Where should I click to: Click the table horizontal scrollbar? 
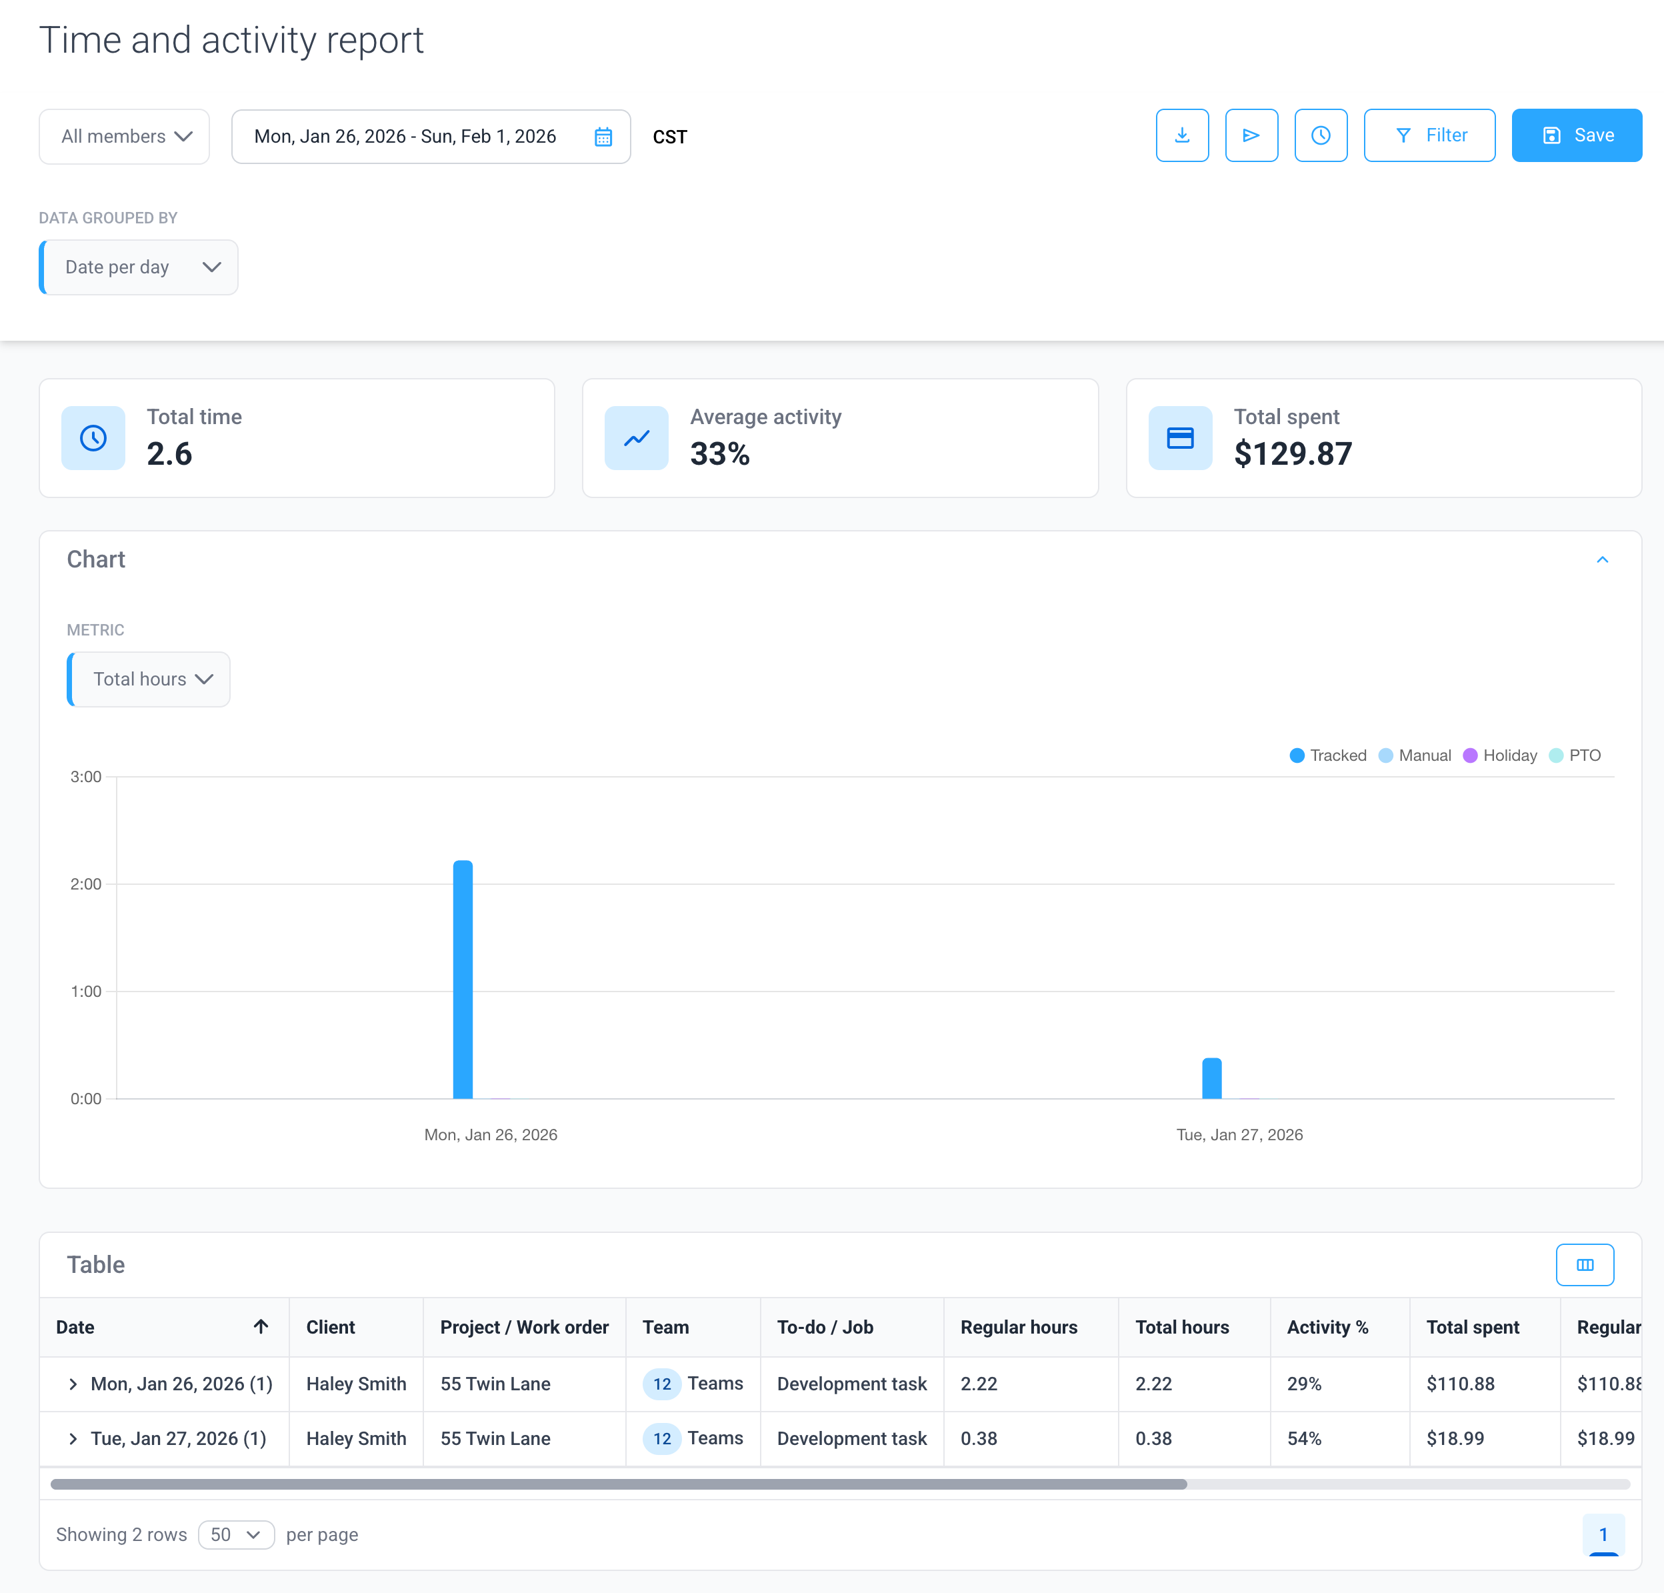pos(618,1484)
